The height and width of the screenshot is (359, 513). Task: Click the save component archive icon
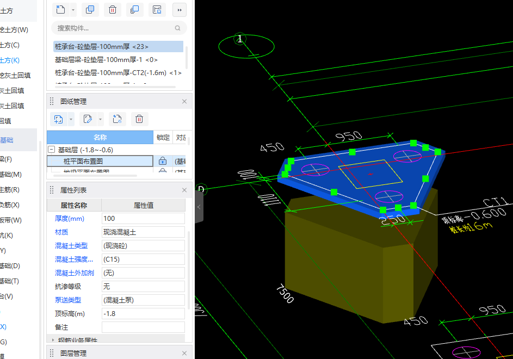tap(157, 10)
